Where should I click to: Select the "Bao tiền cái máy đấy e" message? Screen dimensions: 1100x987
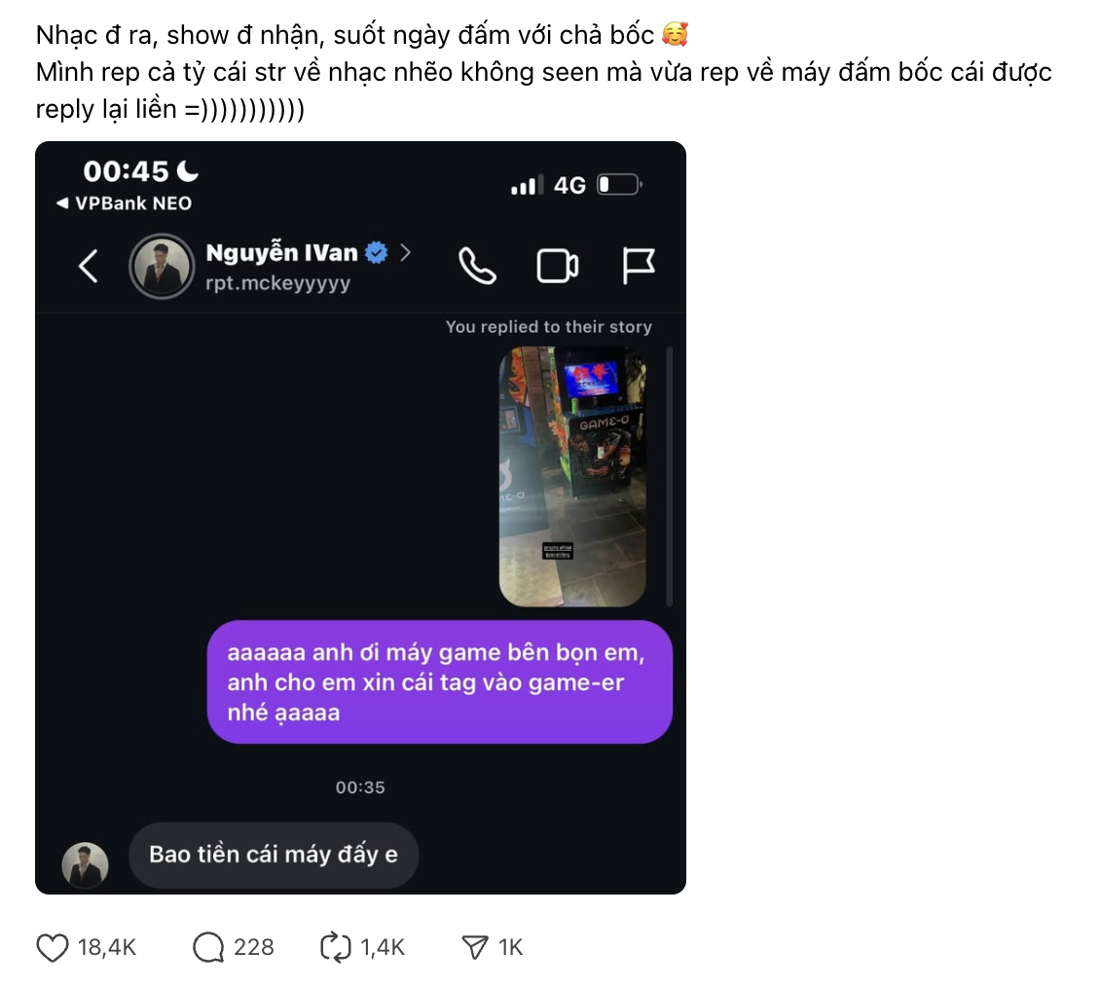point(274,855)
